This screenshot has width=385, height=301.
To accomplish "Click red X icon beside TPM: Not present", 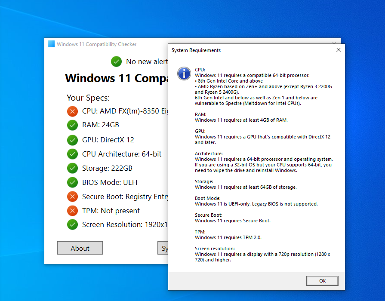I will 72,211.
